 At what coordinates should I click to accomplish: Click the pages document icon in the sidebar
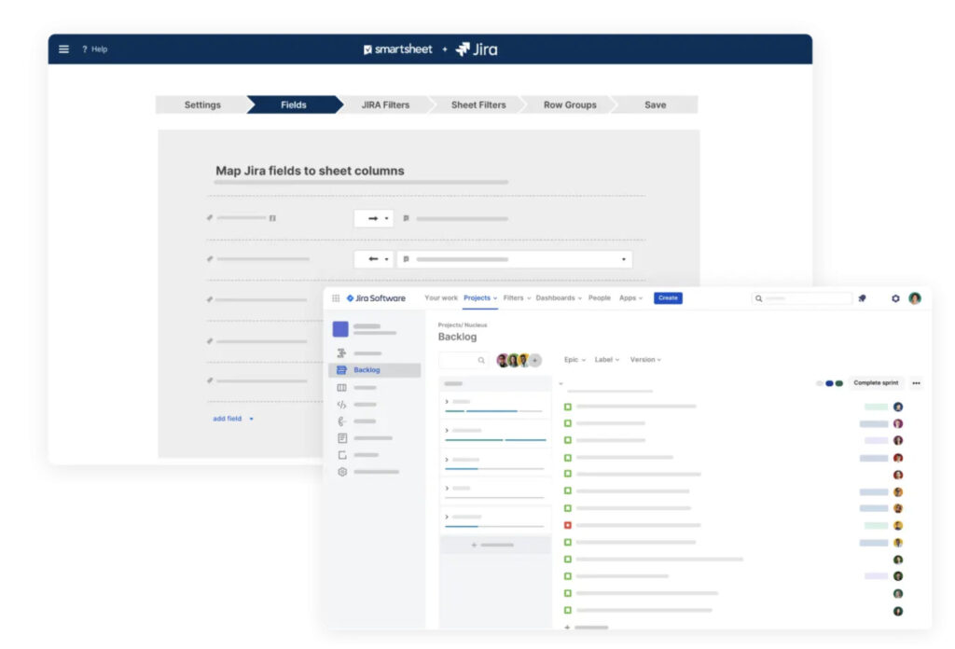pos(341,438)
